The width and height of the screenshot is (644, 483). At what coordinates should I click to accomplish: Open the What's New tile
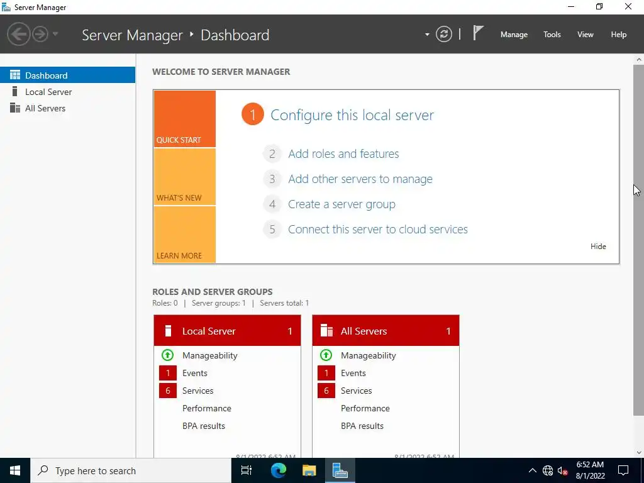coord(184,177)
